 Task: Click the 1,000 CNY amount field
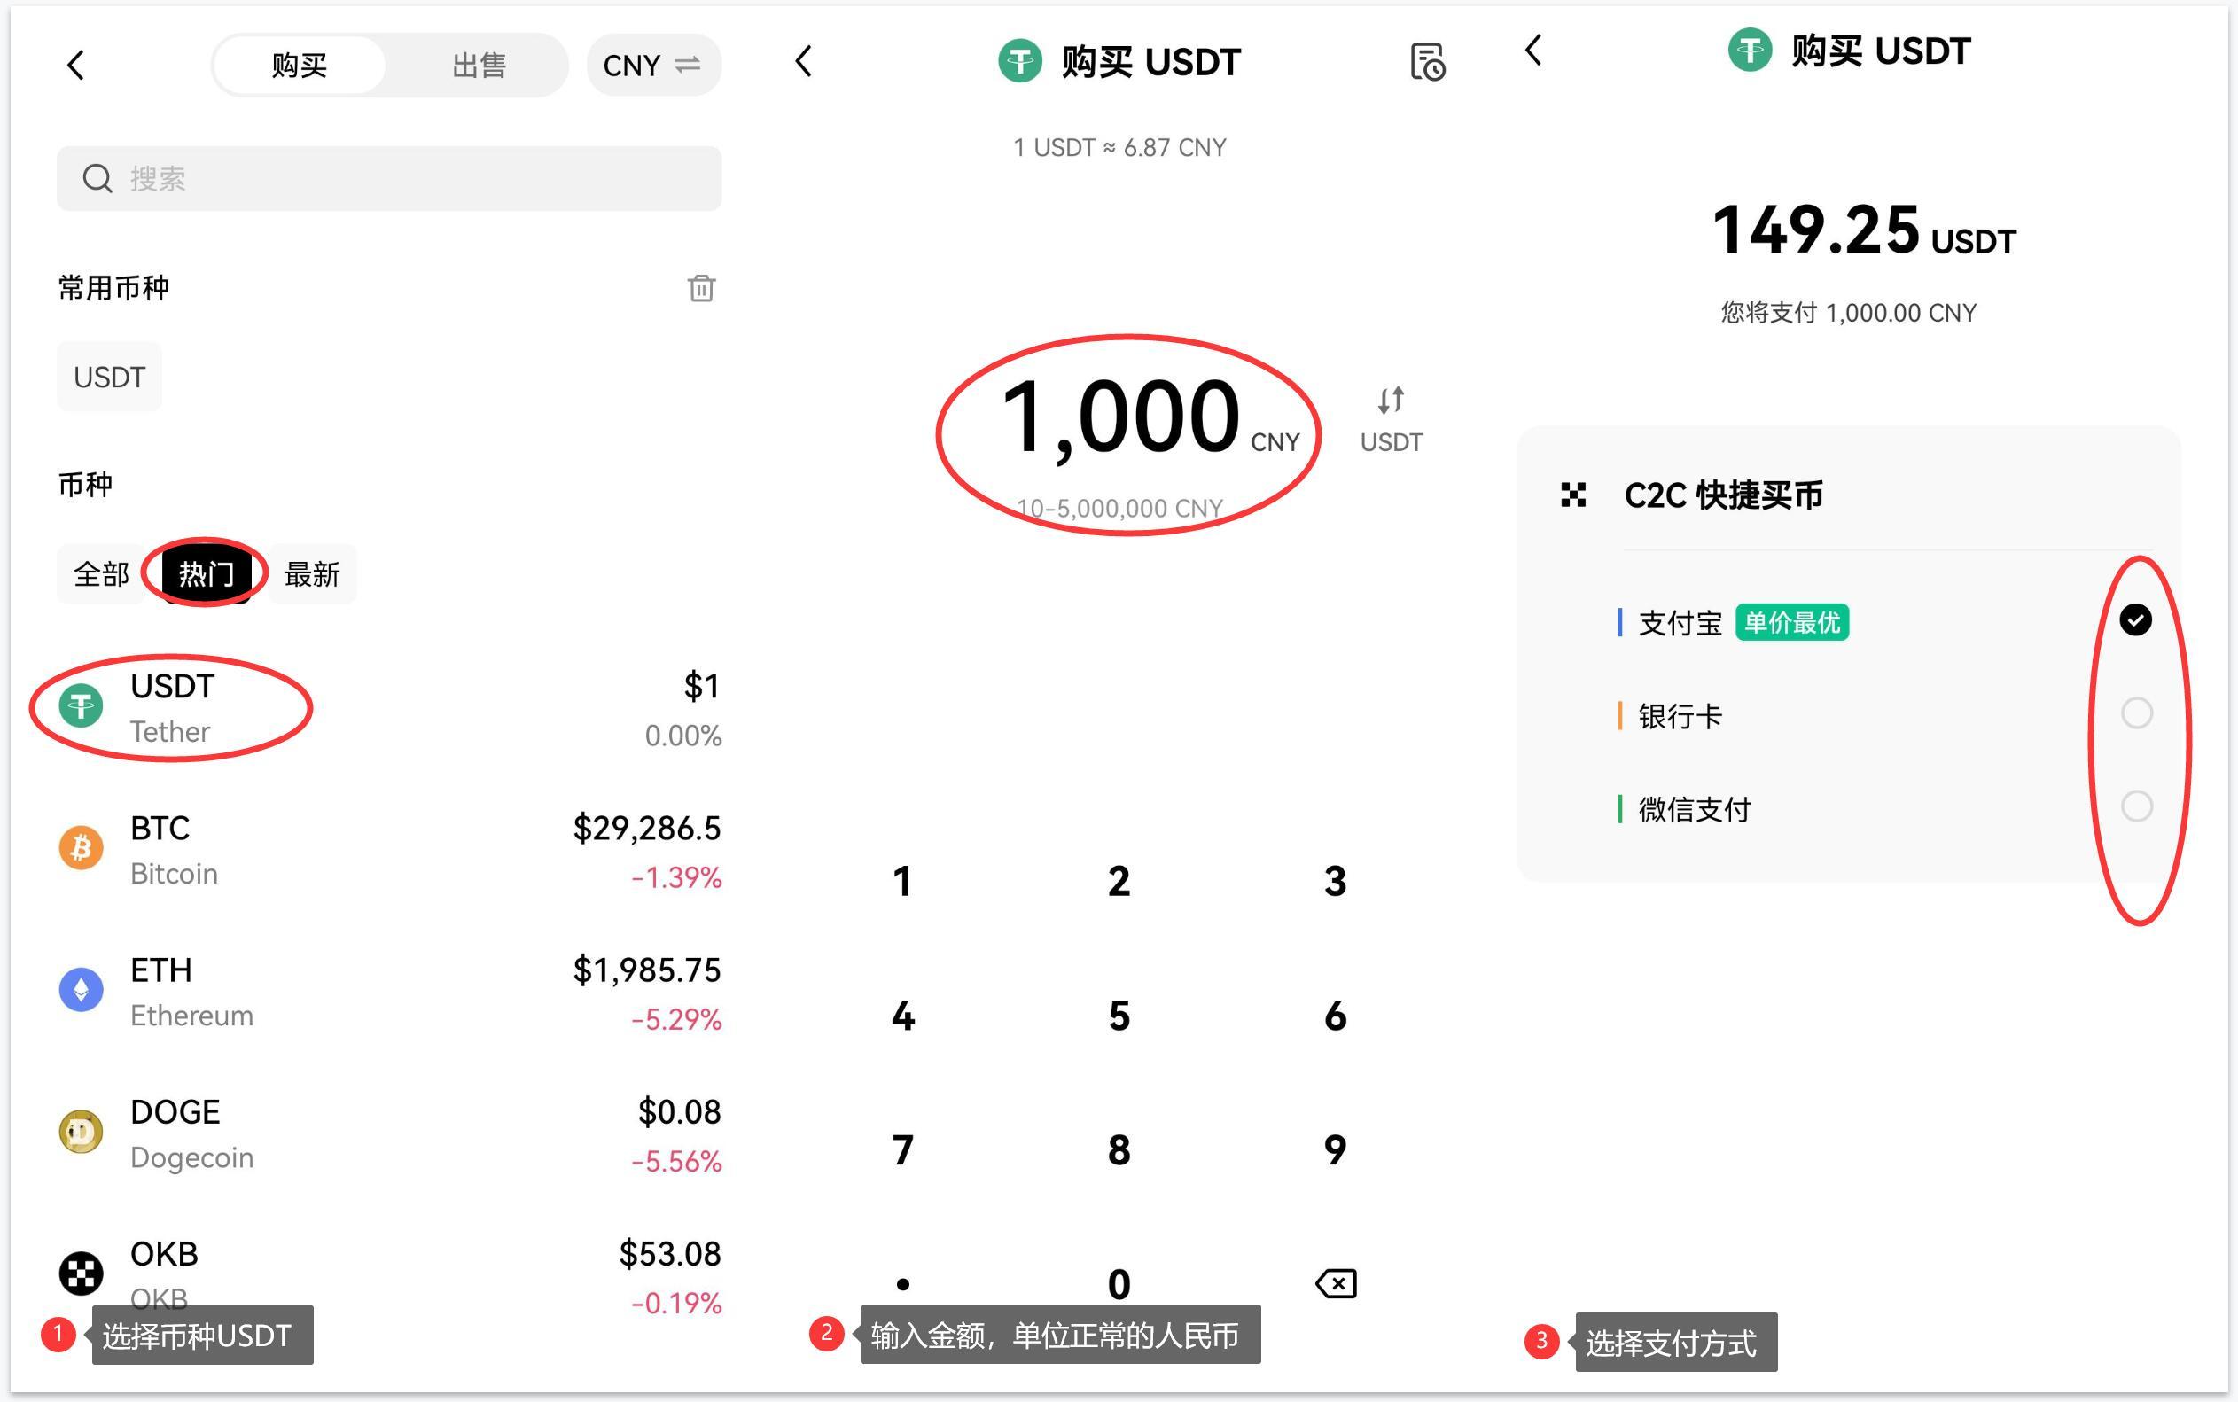(x=1150, y=419)
